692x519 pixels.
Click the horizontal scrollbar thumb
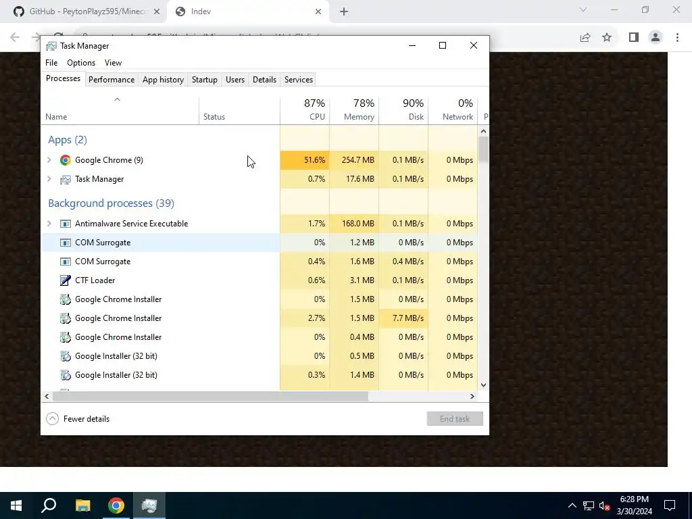click(210, 396)
